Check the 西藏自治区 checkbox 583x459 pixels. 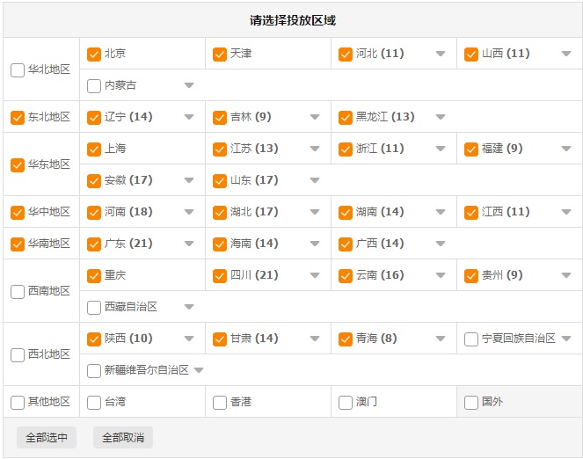coord(94,307)
